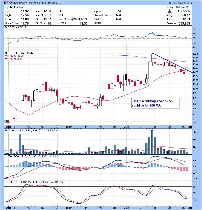The image size is (202, 210).
Task: Click the Ask price 12.80
Action: tap(47, 11)
